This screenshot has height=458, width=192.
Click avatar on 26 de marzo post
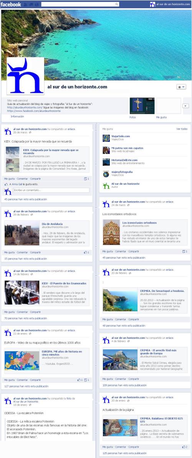(8, 131)
